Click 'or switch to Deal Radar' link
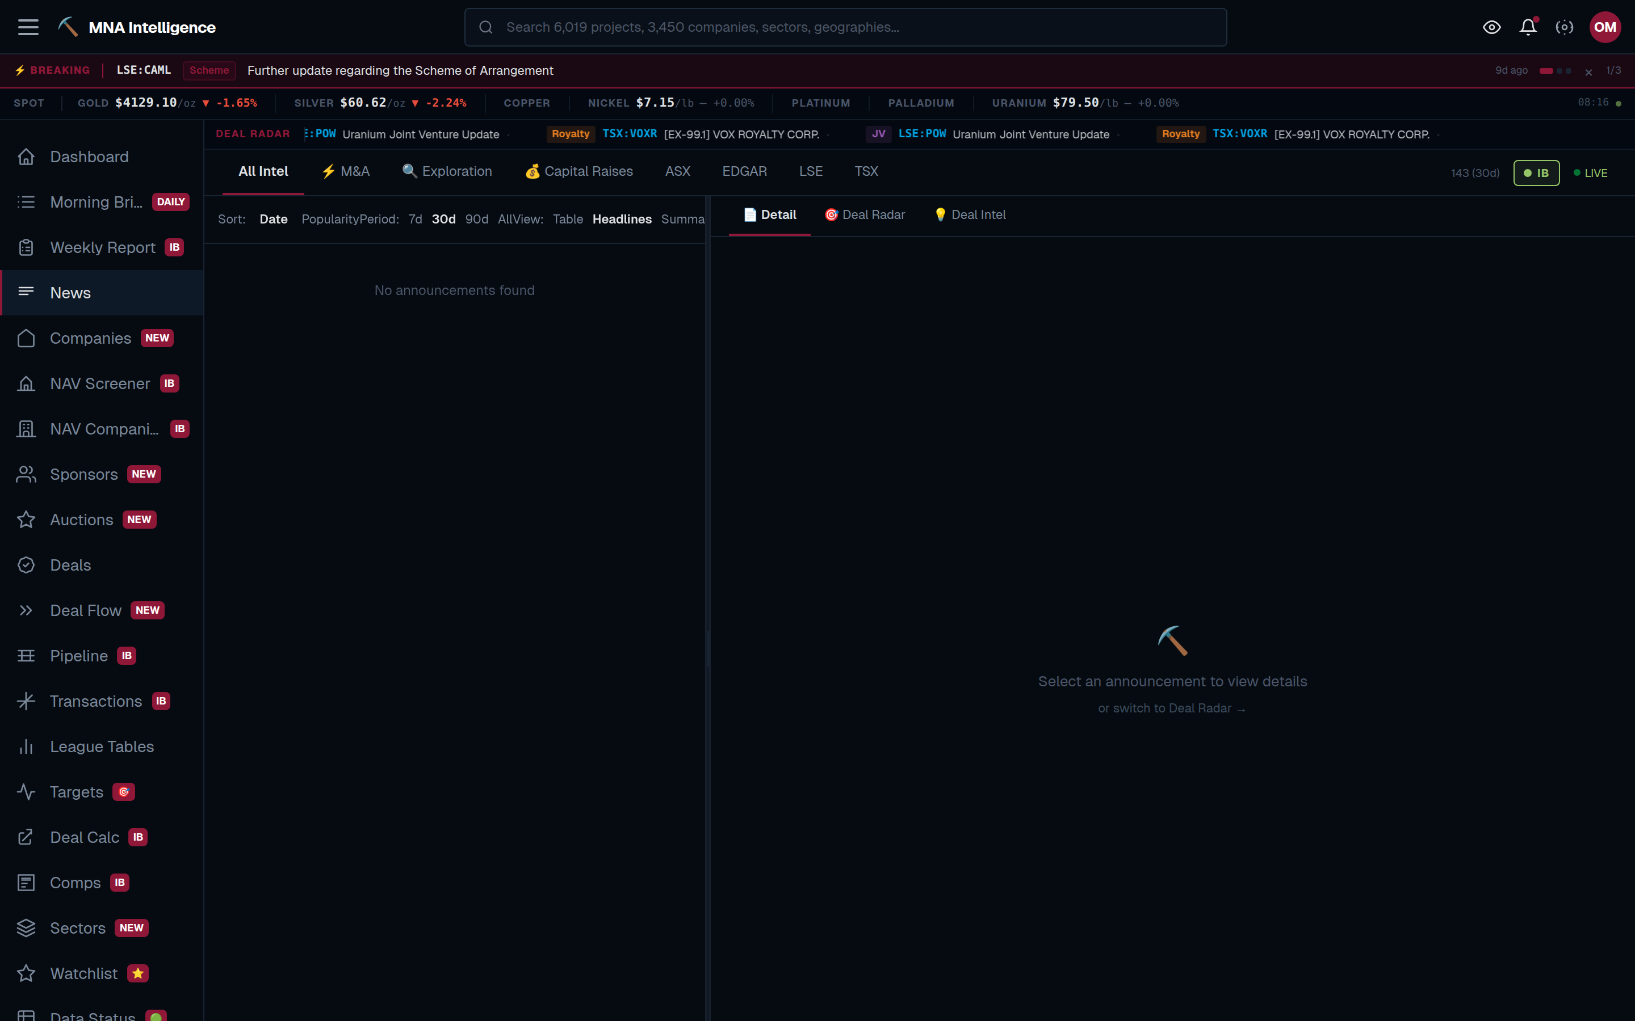1635x1021 pixels. (1172, 708)
